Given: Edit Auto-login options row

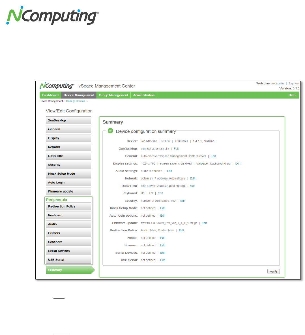Looking at the screenshot, I should coord(163,215).
